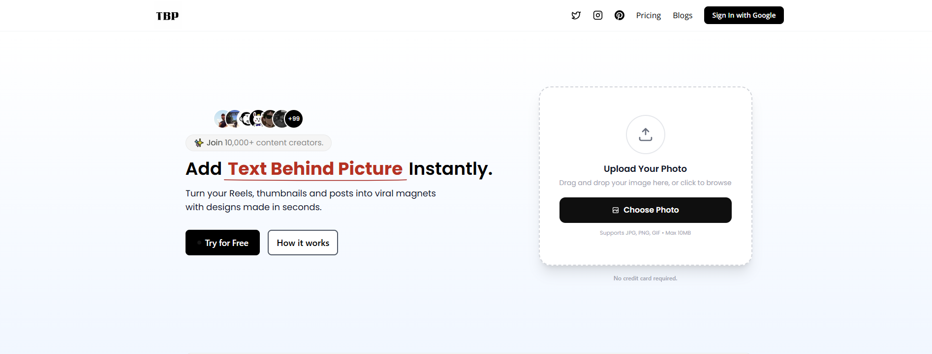Image resolution: width=932 pixels, height=354 pixels.
Task: Open the Pinterest icon link
Action: click(x=620, y=16)
